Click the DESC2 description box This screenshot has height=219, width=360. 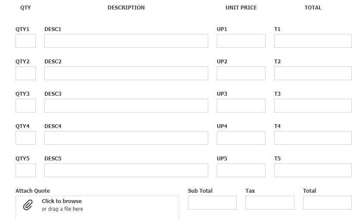[x=126, y=73]
